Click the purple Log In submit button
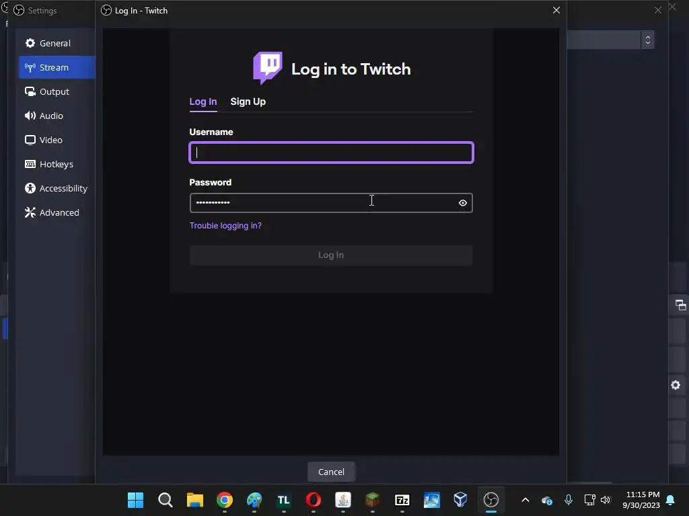 [x=331, y=255]
